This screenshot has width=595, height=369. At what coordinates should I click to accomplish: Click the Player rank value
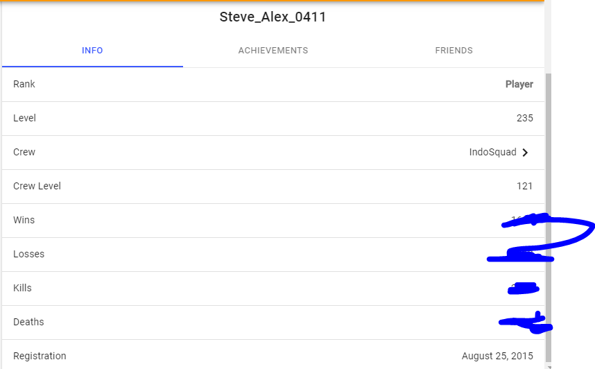tap(519, 85)
